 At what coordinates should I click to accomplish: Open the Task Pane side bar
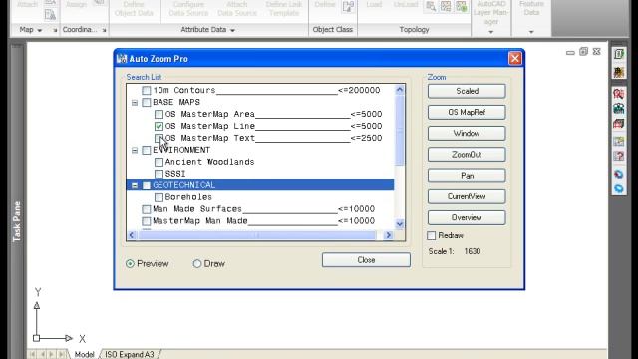[17, 221]
